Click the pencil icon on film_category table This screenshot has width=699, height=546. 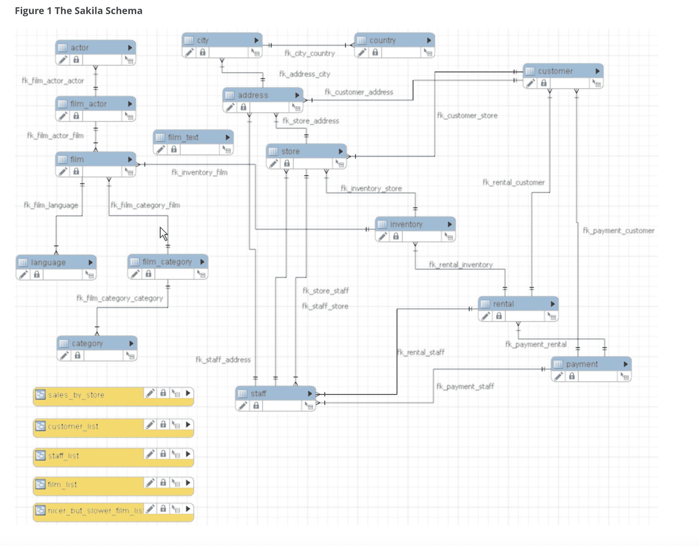tap(135, 274)
